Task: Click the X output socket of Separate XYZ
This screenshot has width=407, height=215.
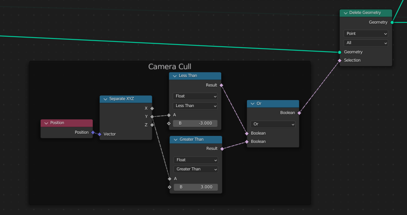Action: pos(152,108)
